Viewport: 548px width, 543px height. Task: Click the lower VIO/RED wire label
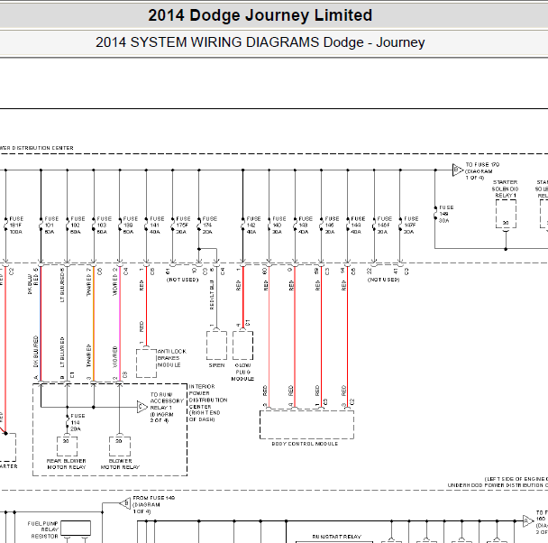click(x=115, y=357)
